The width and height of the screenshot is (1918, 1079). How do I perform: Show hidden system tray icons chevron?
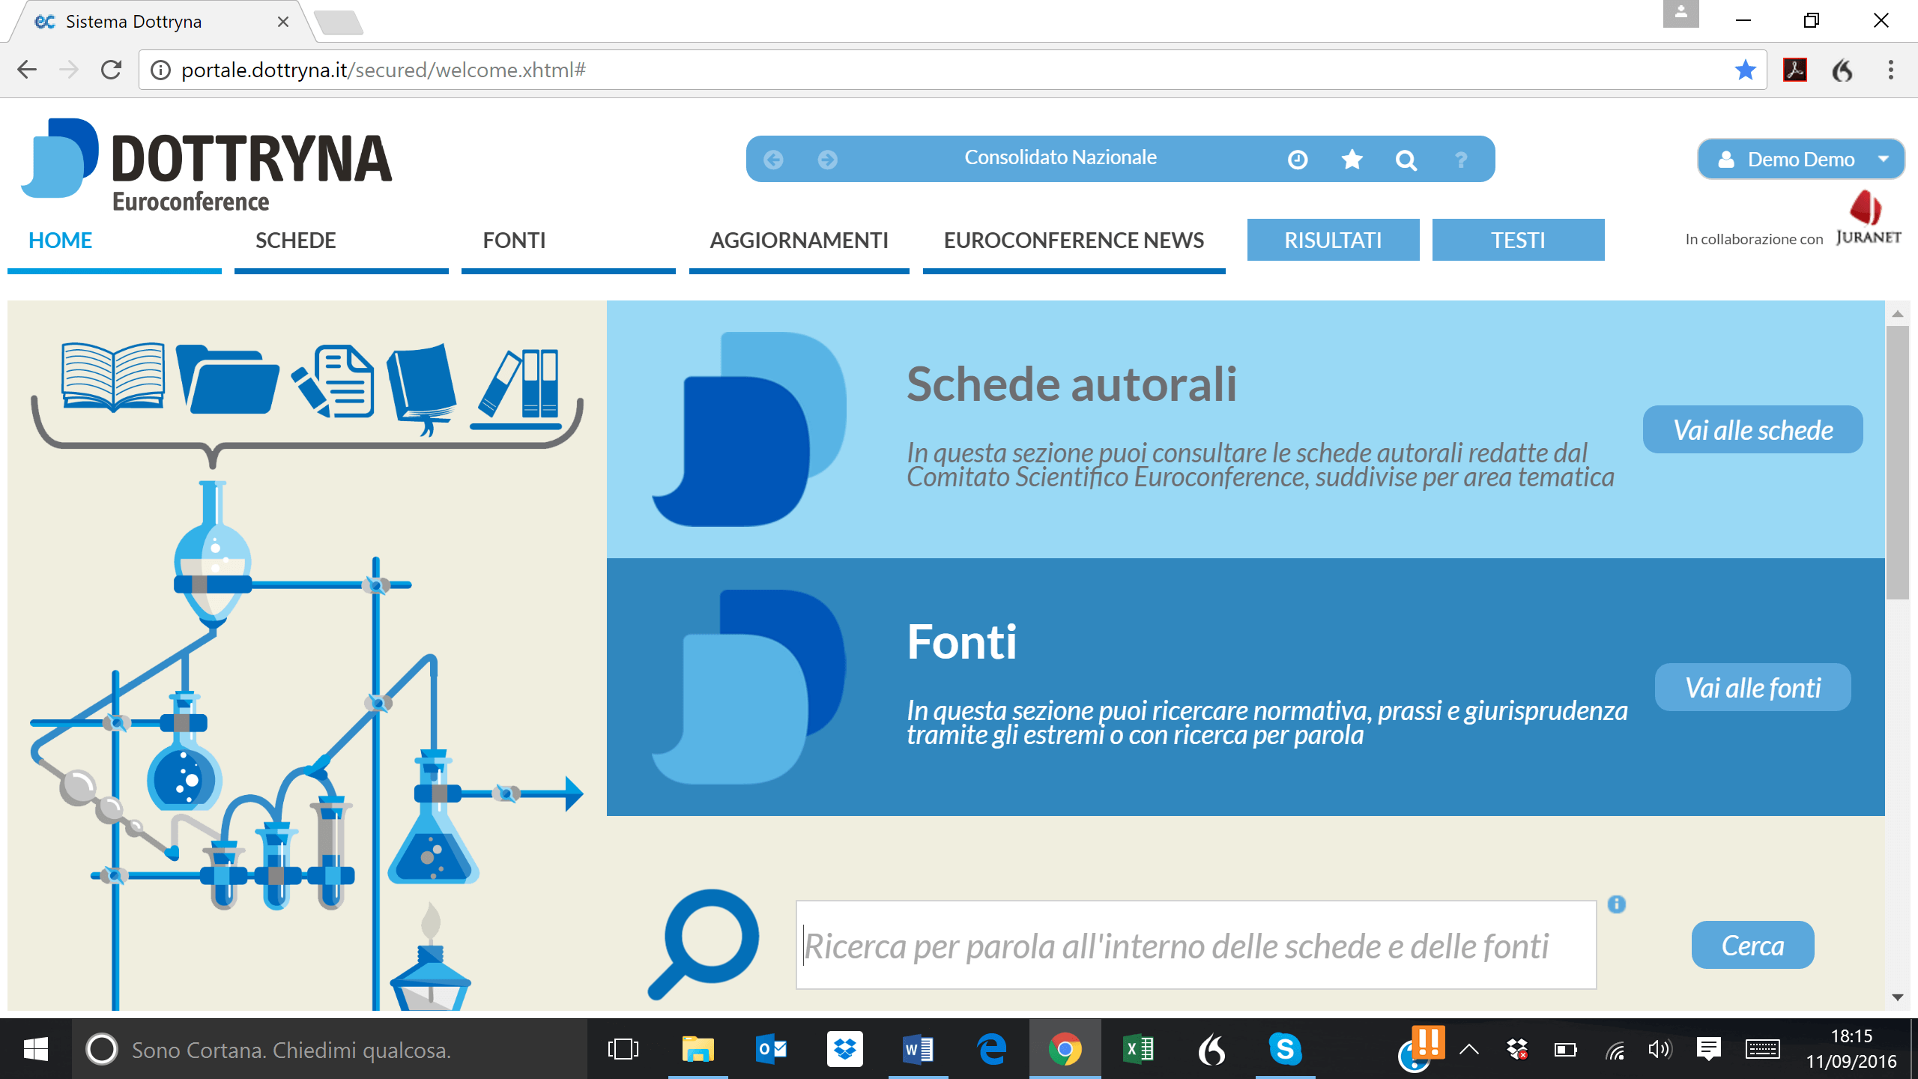click(1468, 1050)
